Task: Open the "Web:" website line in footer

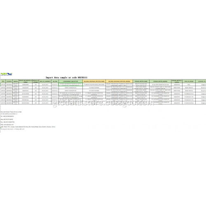Action: [7, 124]
